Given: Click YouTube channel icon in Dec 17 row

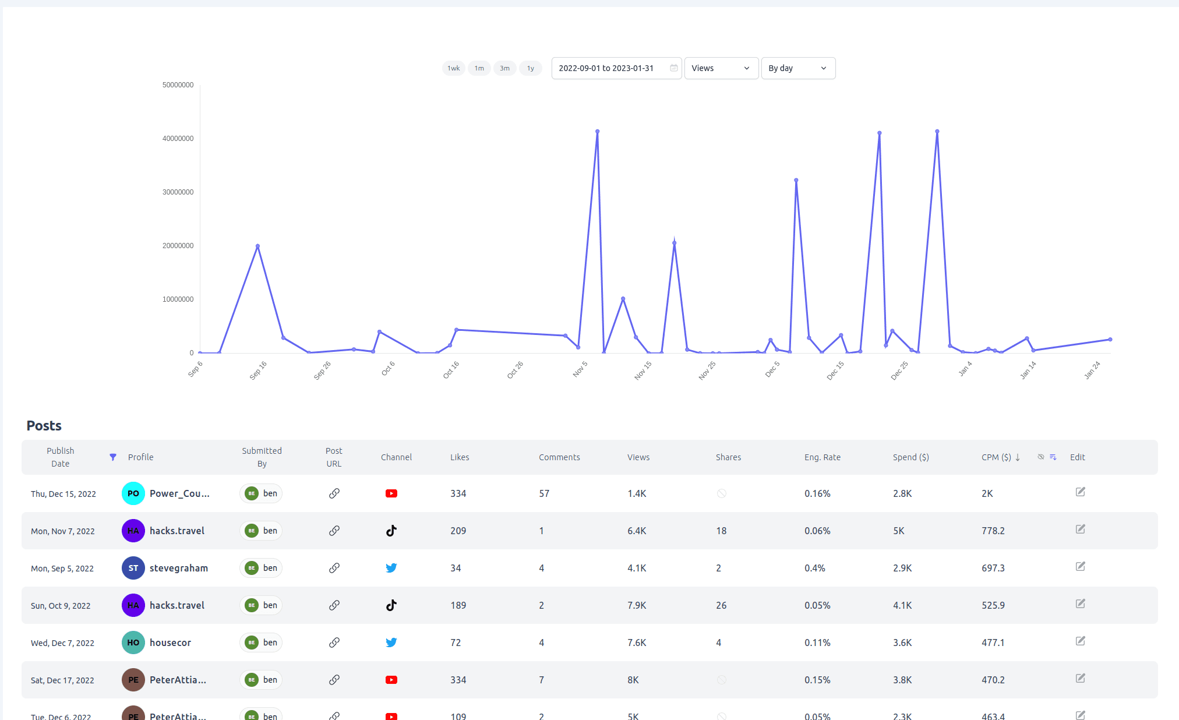Looking at the screenshot, I should tap(391, 680).
